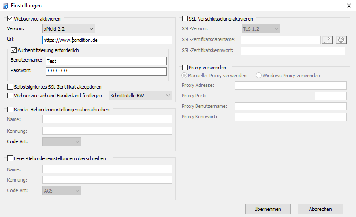356x217 pixels.
Task: Expand the Schnittstelle BW dropdown
Action: (x=140, y=96)
